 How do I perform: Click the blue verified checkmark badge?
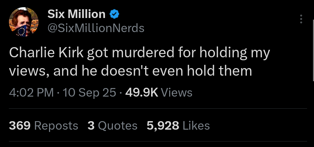[x=114, y=14]
